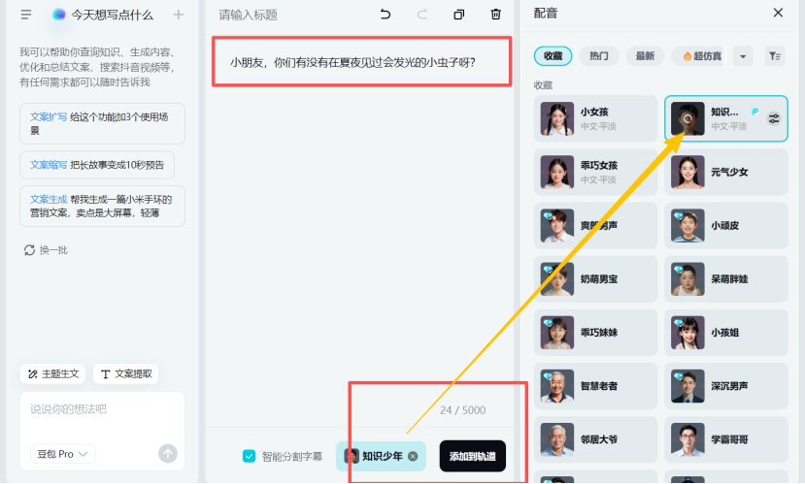Select the 小孩姐 voice
Image resolution: width=805 pixels, height=484 pixels.
pos(726,333)
